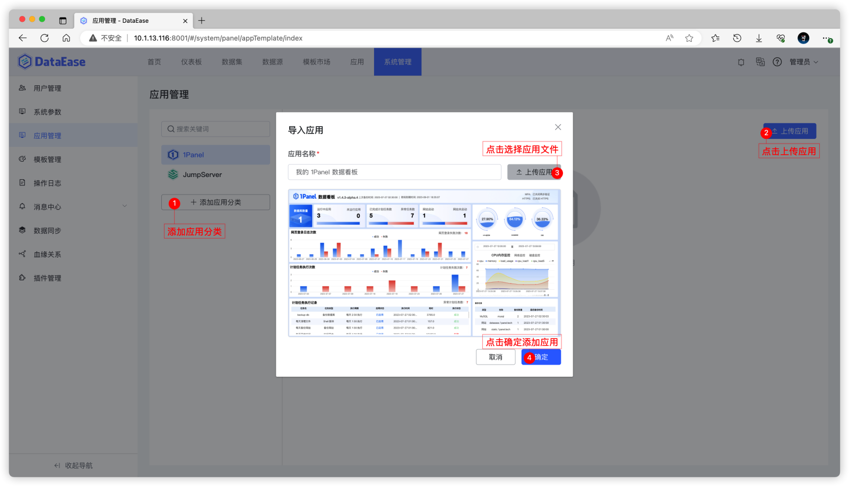Click the browser profile avatar

[803, 38]
